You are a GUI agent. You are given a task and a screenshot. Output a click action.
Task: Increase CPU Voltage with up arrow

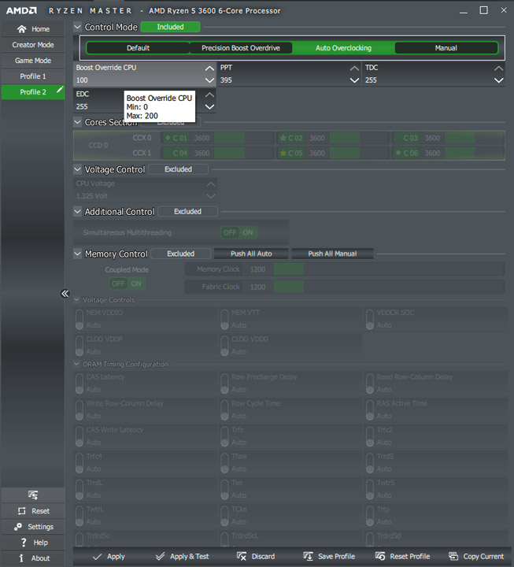[211, 184]
